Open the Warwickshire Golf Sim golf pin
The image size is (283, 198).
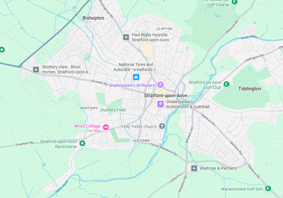(x=268, y=188)
